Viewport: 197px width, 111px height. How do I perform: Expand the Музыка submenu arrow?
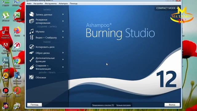click(x=63, y=31)
